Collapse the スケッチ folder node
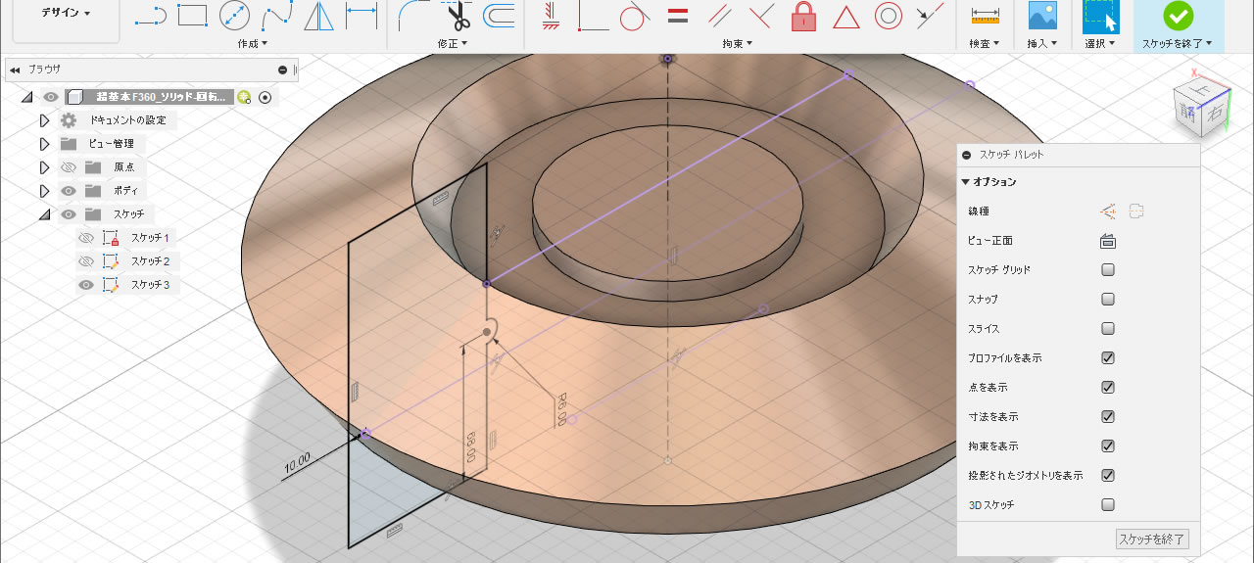 coord(43,214)
